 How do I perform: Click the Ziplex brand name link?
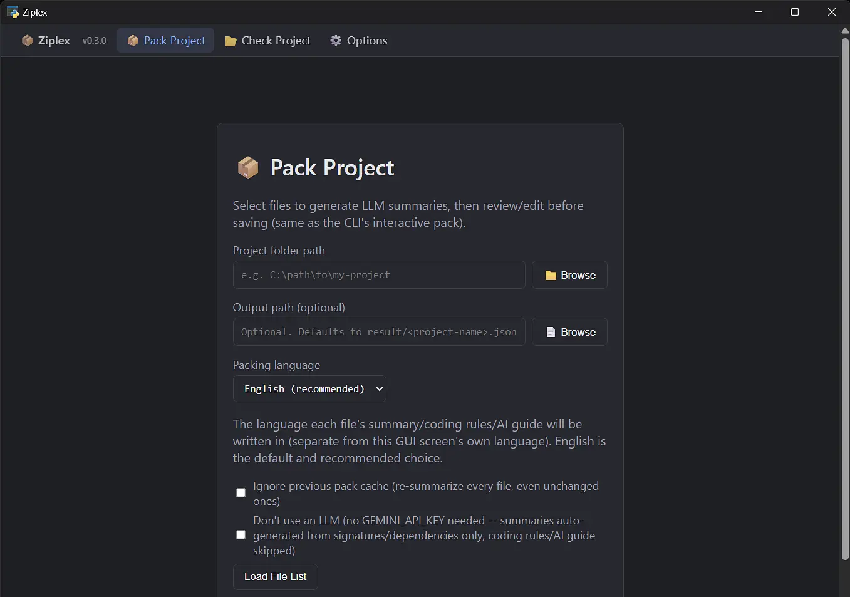[54, 41]
